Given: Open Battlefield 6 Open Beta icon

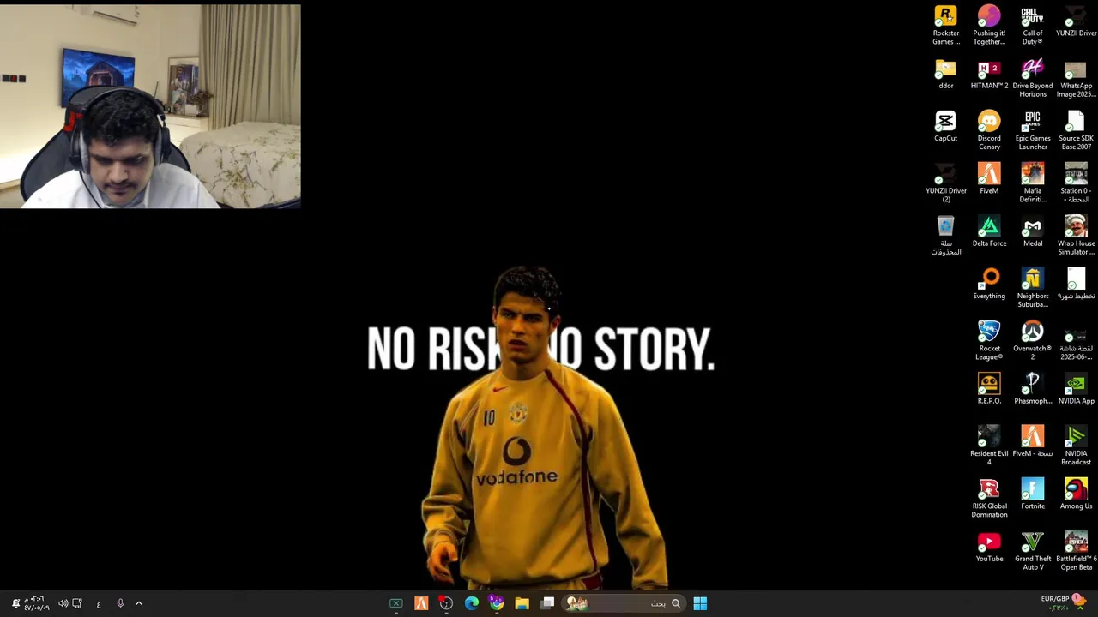Looking at the screenshot, I should point(1076,550).
